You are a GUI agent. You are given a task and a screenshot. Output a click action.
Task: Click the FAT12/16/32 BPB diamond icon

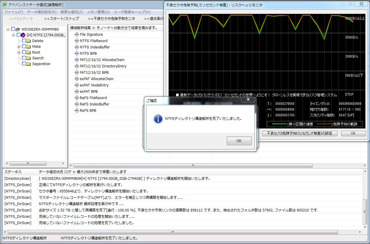click(x=76, y=72)
